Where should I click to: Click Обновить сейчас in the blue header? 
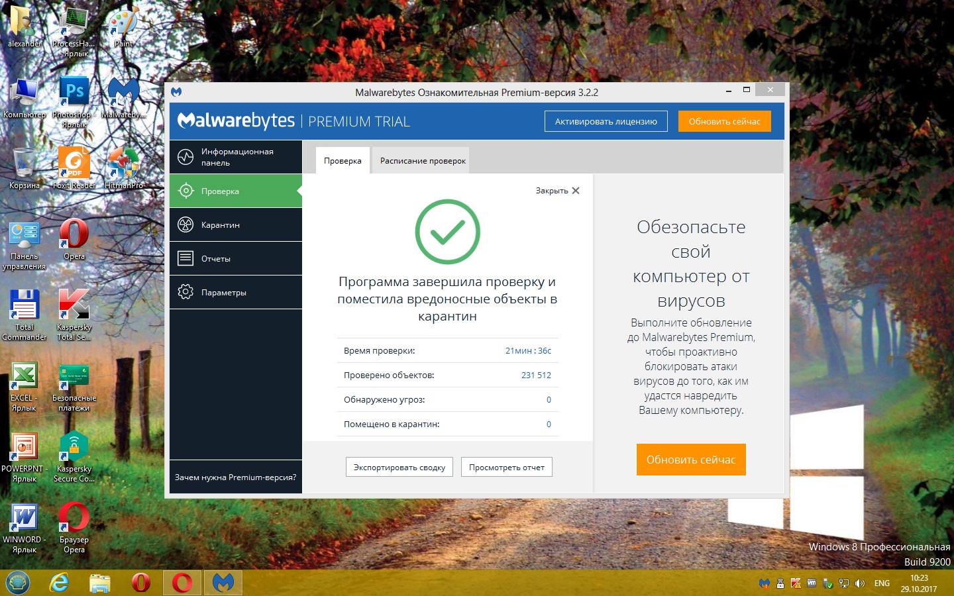point(725,121)
